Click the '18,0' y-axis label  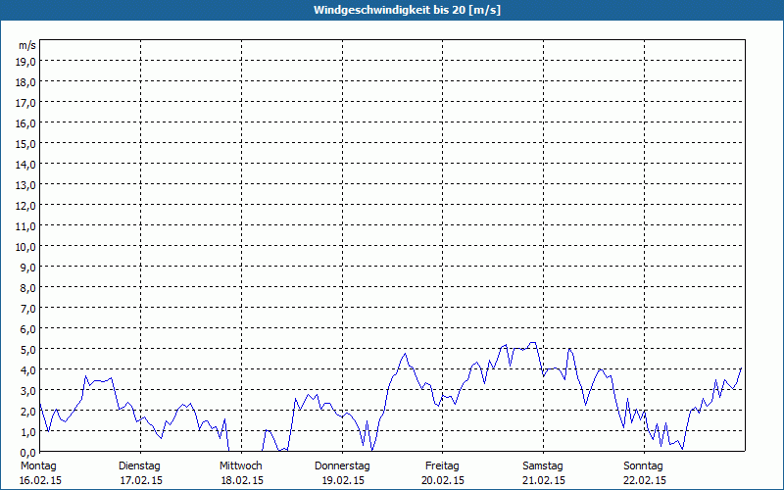(25, 82)
